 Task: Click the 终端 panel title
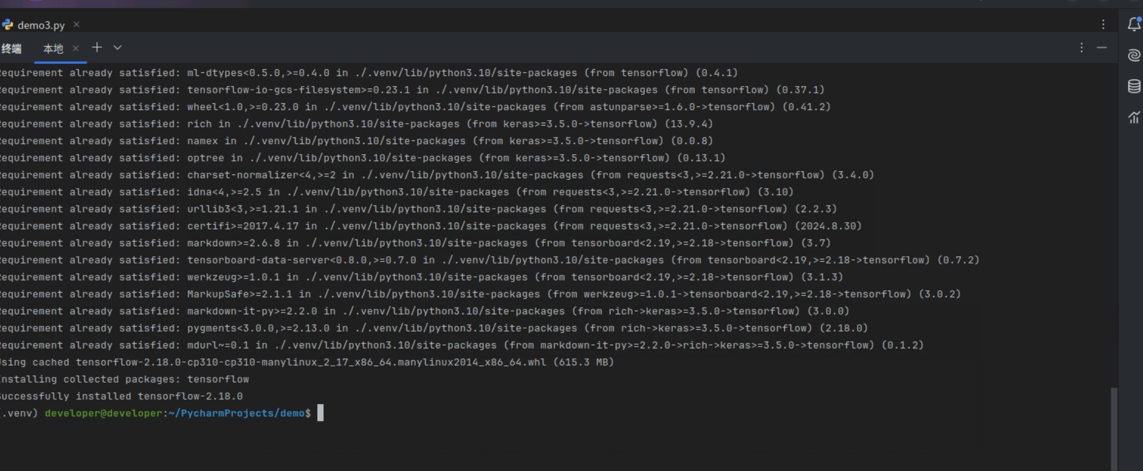pyautogui.click(x=11, y=48)
